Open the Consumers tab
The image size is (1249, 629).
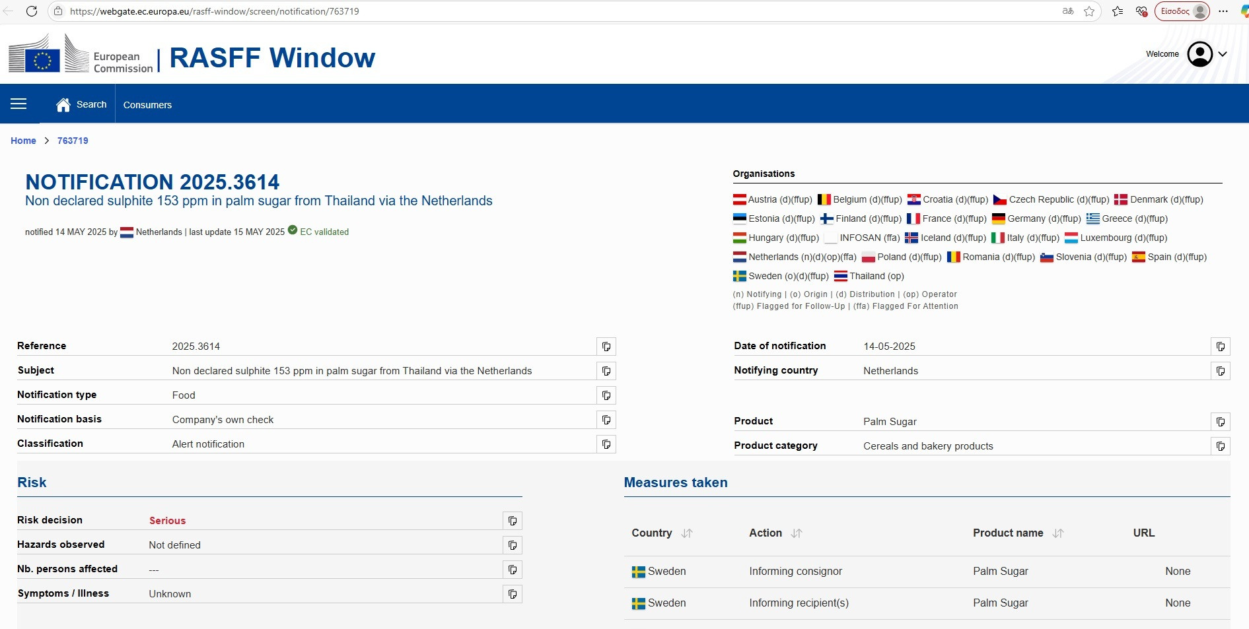(x=147, y=104)
